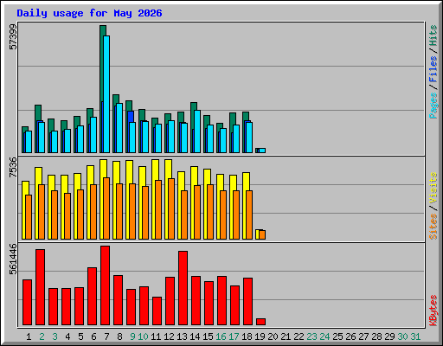Click day 7 on the date axis
Image resolution: width=443 pixels, height=346 pixels.
106,336
